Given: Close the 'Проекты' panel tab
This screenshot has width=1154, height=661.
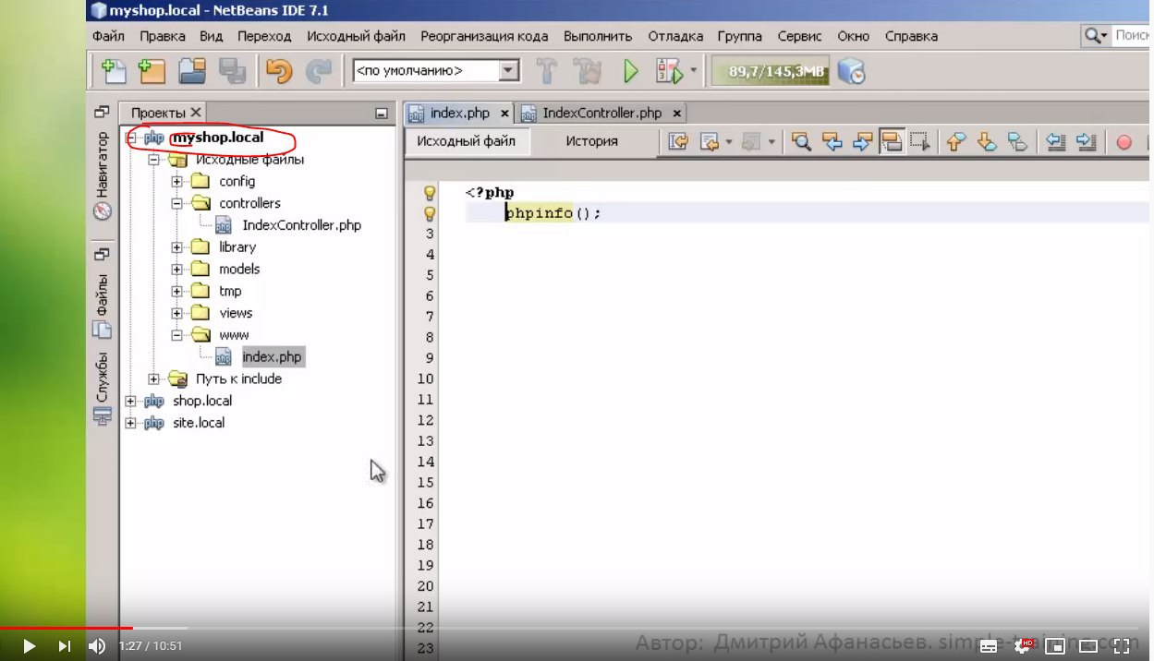Looking at the screenshot, I should [196, 113].
